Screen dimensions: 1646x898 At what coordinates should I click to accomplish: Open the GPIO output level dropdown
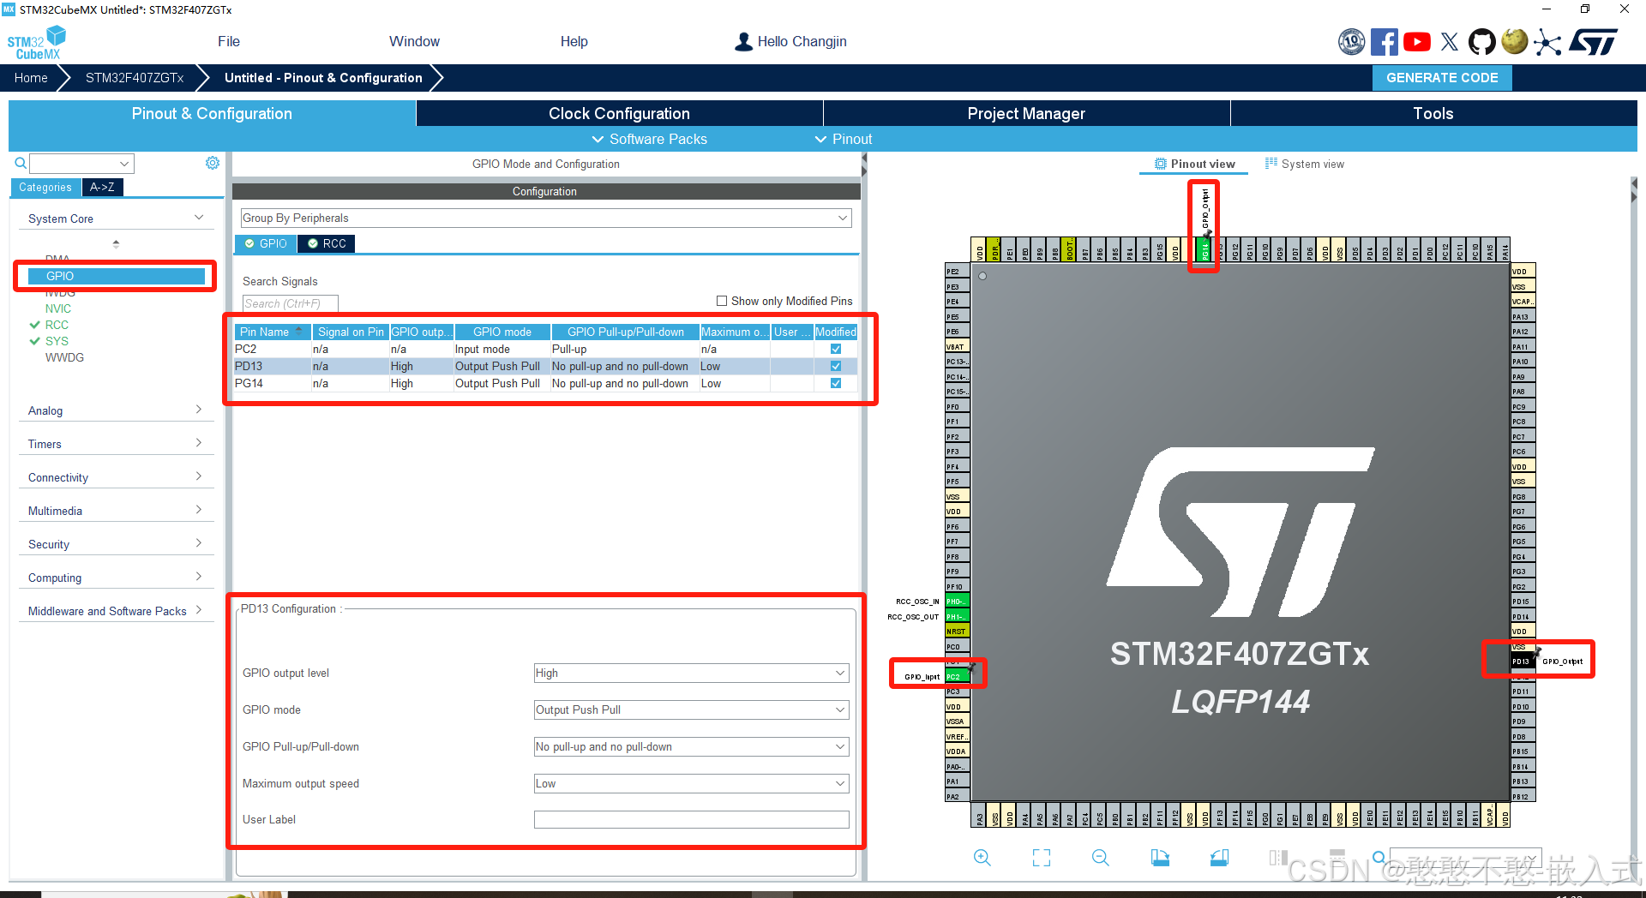point(691,673)
